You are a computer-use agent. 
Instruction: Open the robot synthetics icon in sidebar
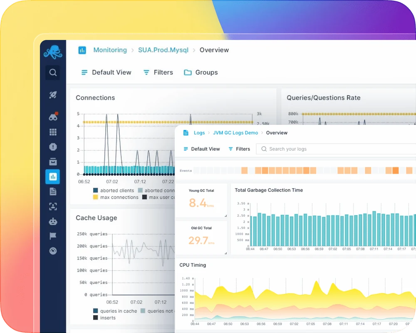click(53, 221)
